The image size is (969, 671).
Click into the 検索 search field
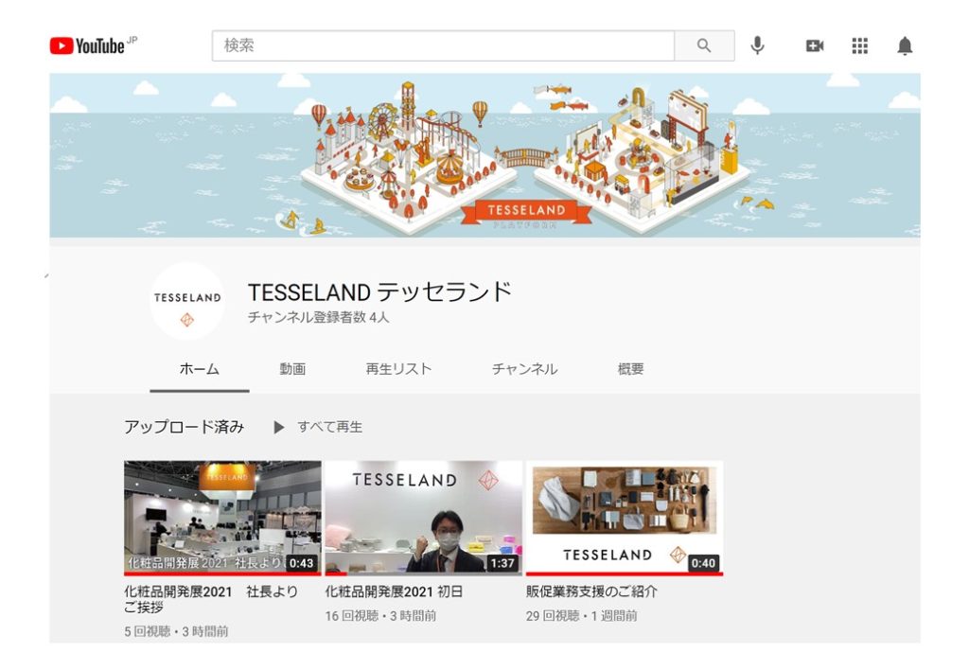click(x=442, y=45)
